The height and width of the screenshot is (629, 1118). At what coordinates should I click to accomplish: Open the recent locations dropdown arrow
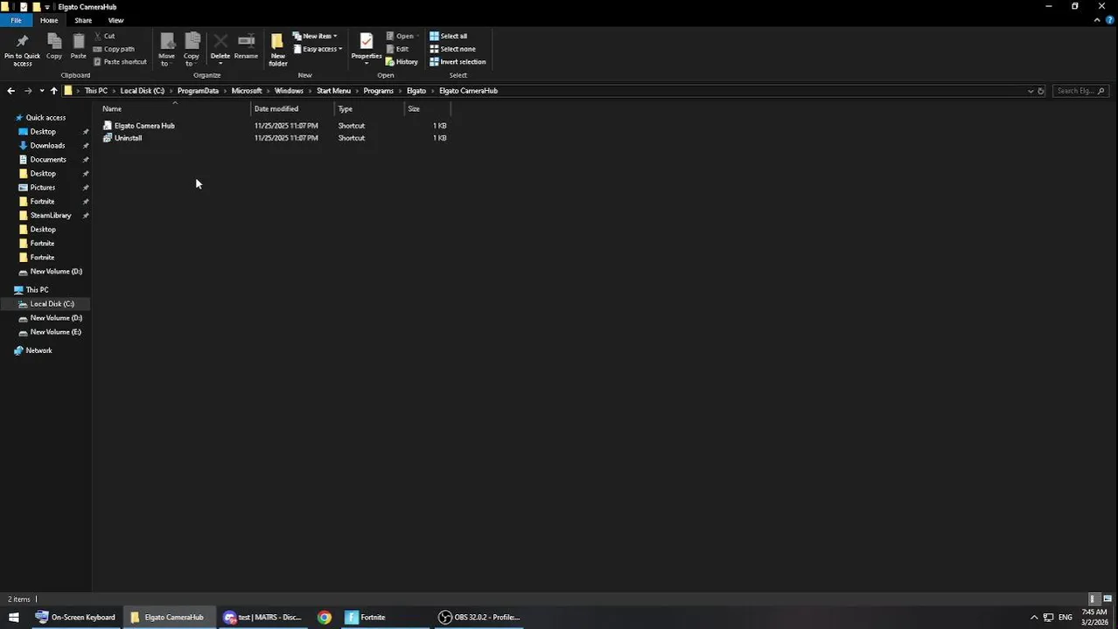pyautogui.click(x=41, y=91)
